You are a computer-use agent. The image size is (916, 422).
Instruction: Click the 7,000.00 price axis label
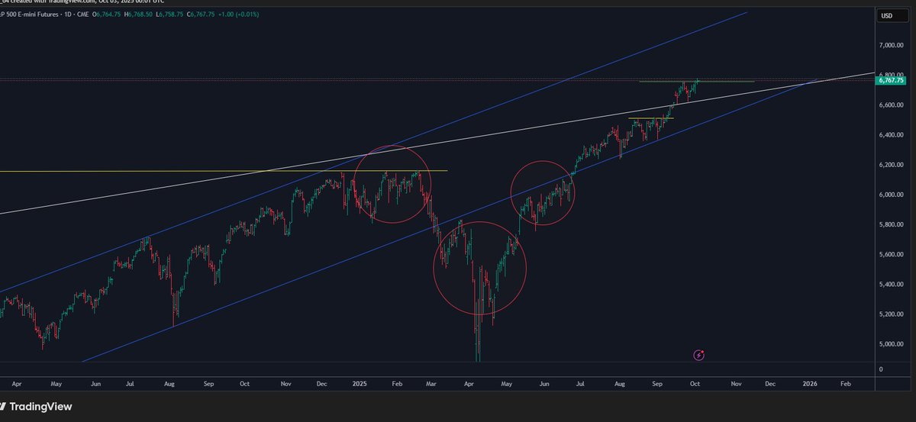tap(892, 46)
